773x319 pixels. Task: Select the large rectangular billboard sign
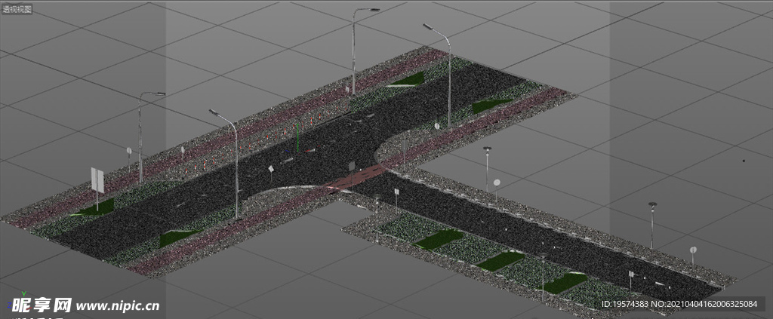pyautogui.click(x=97, y=180)
